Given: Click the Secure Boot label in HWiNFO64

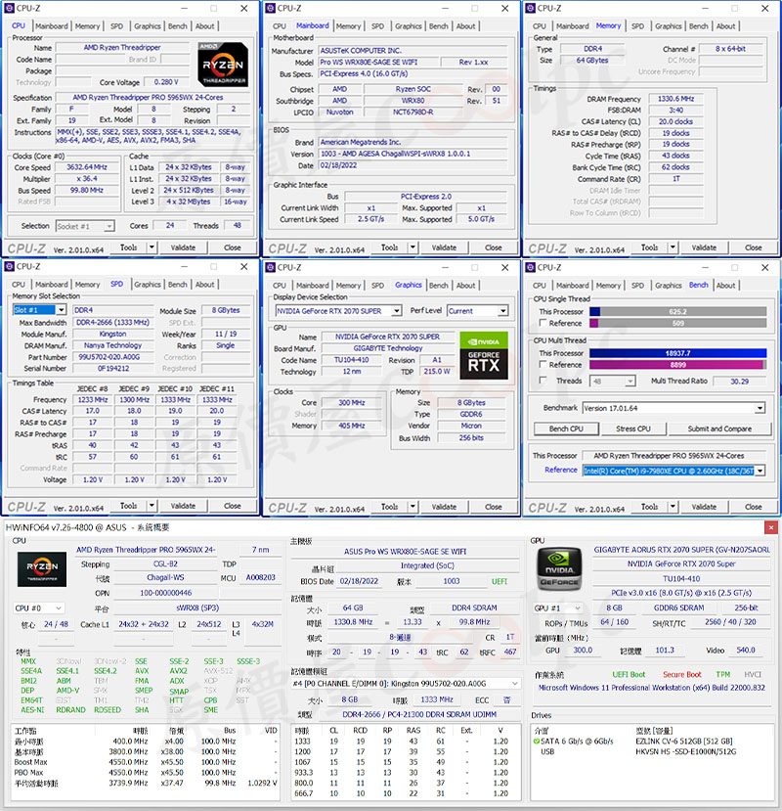Looking at the screenshot, I should 681,674.
